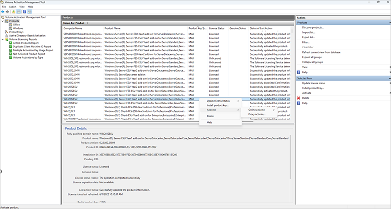The width and height of the screenshot is (391, 209).
Task: Choose Help in the context menu
Action: click(220, 123)
